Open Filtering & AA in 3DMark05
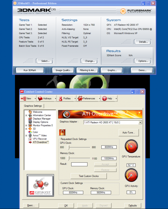This screenshot has width=168, height=209. 88,70
